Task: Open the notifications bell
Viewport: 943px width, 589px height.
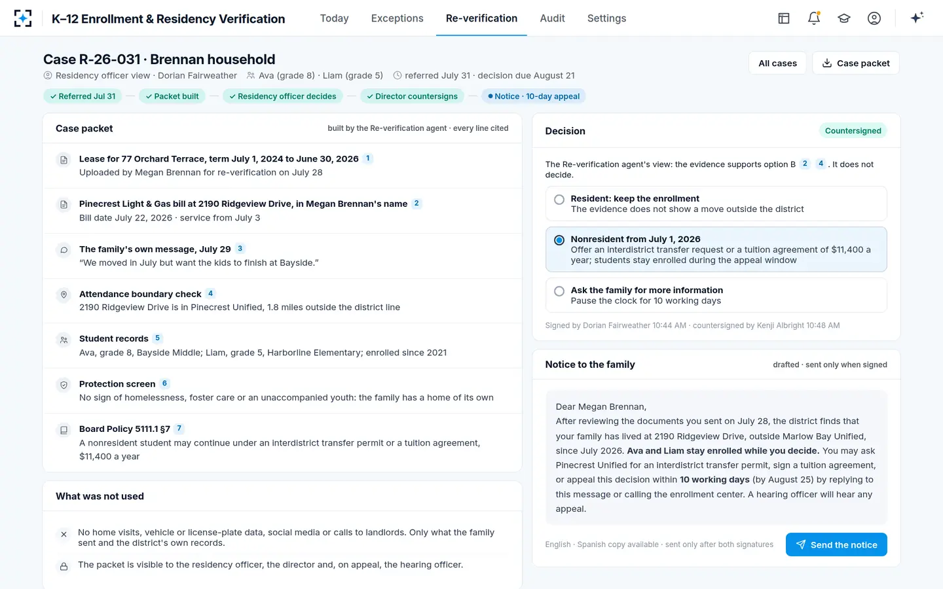Action: click(814, 18)
